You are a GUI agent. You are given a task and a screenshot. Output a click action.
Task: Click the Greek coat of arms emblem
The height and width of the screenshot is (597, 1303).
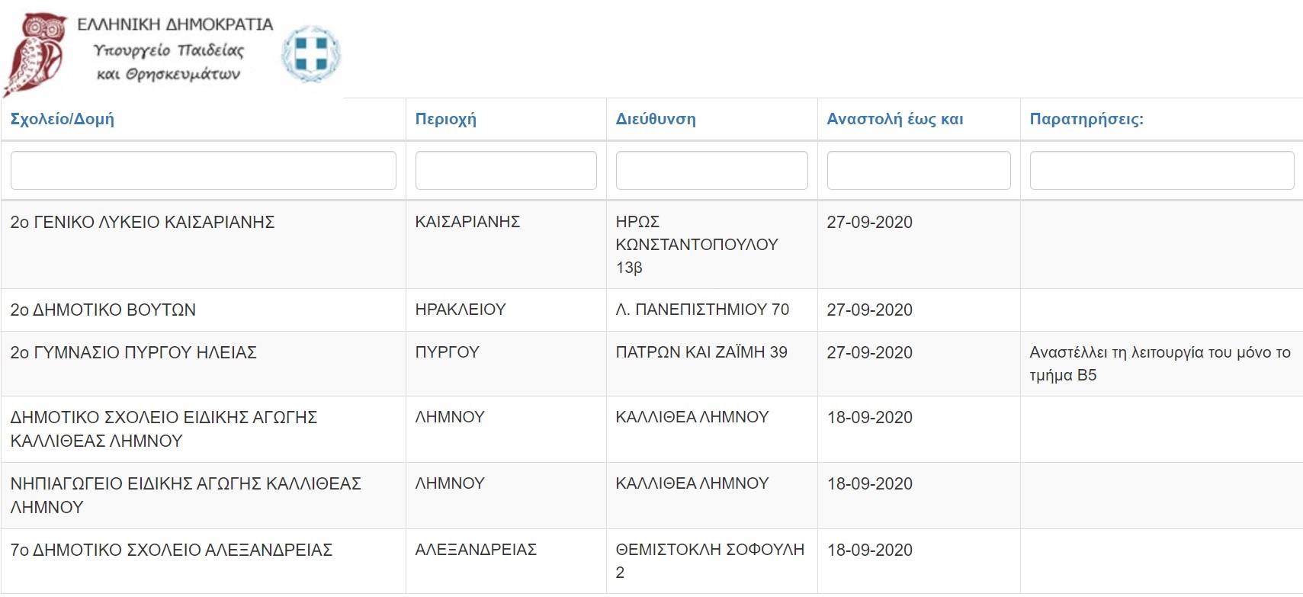[311, 53]
